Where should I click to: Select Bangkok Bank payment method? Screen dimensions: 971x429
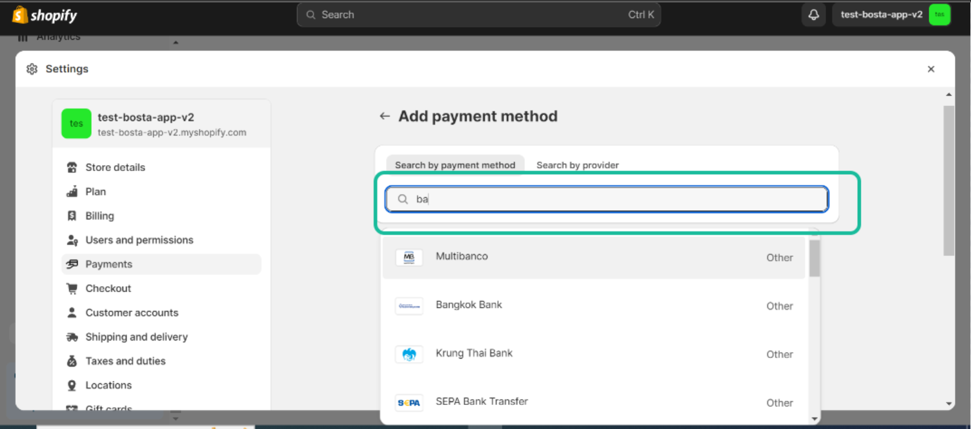(594, 306)
